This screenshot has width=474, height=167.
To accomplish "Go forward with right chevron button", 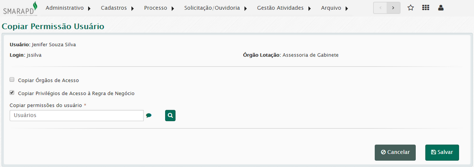I will click(393, 8).
